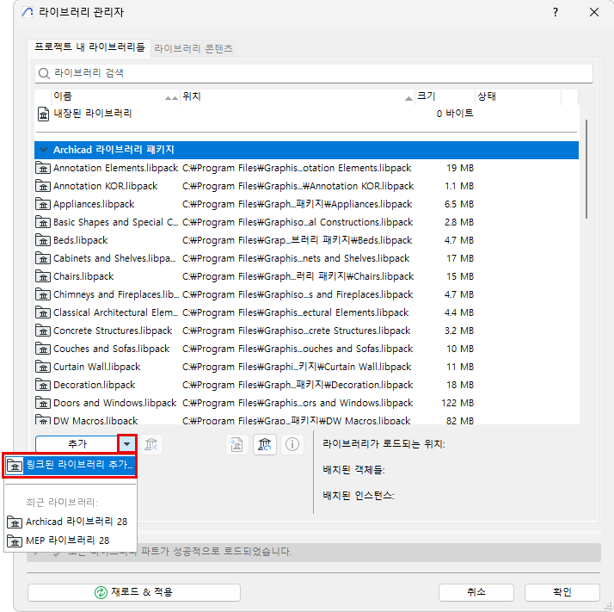
Task: Click path of Chimneys and Fireplaces.libpack
Action: click(298, 294)
